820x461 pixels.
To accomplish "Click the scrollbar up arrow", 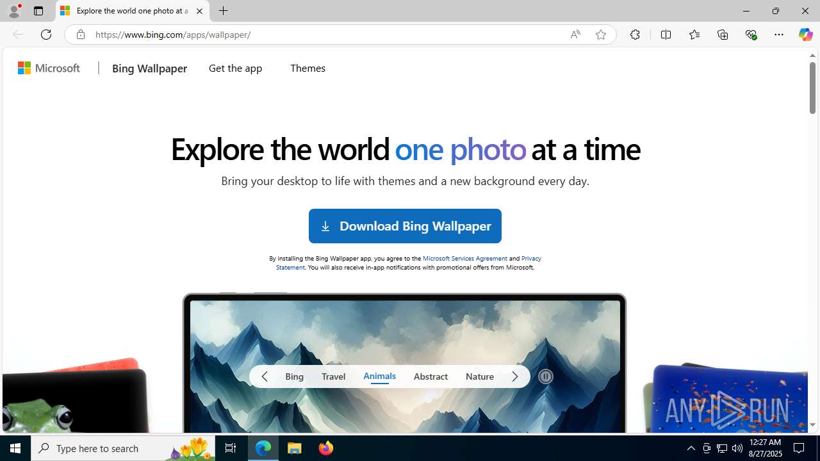I will coord(812,56).
